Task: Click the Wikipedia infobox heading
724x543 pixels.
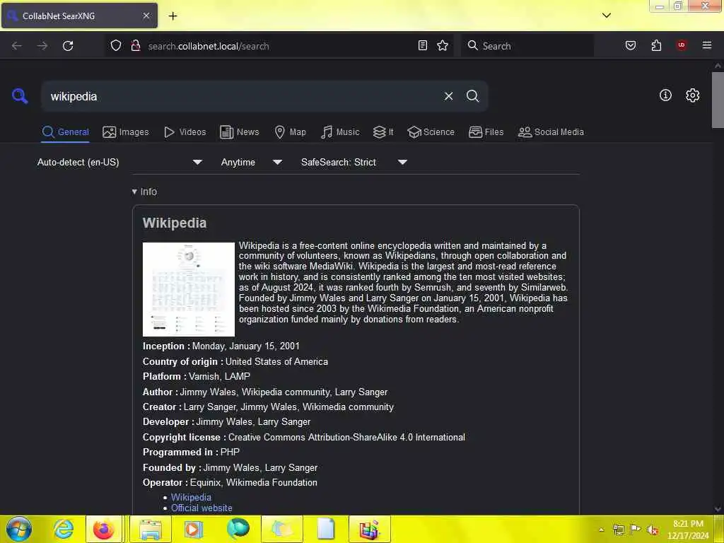Action: point(175,223)
